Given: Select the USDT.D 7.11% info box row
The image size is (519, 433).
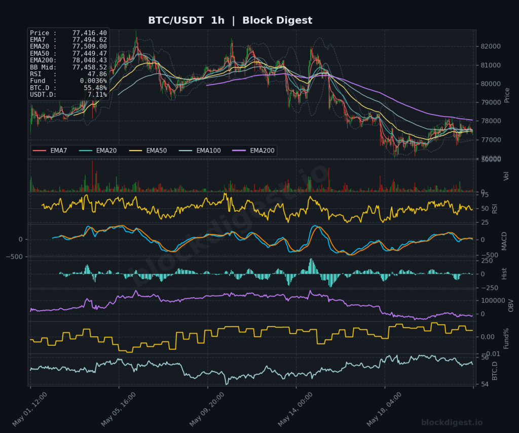Looking at the screenshot, I should click(68, 95).
